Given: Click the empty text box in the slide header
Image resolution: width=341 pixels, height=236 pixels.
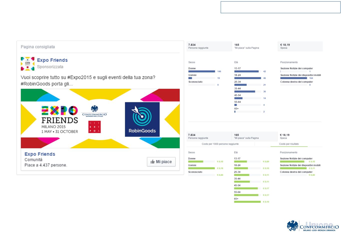Looking at the screenshot, I should (280, 7).
